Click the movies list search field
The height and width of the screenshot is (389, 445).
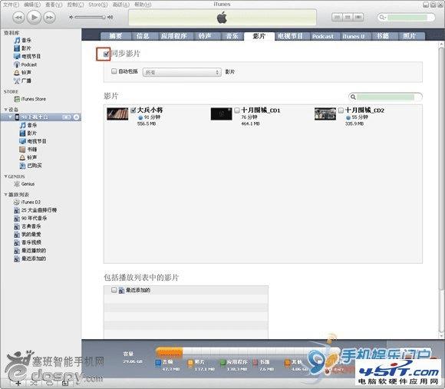pos(385,97)
